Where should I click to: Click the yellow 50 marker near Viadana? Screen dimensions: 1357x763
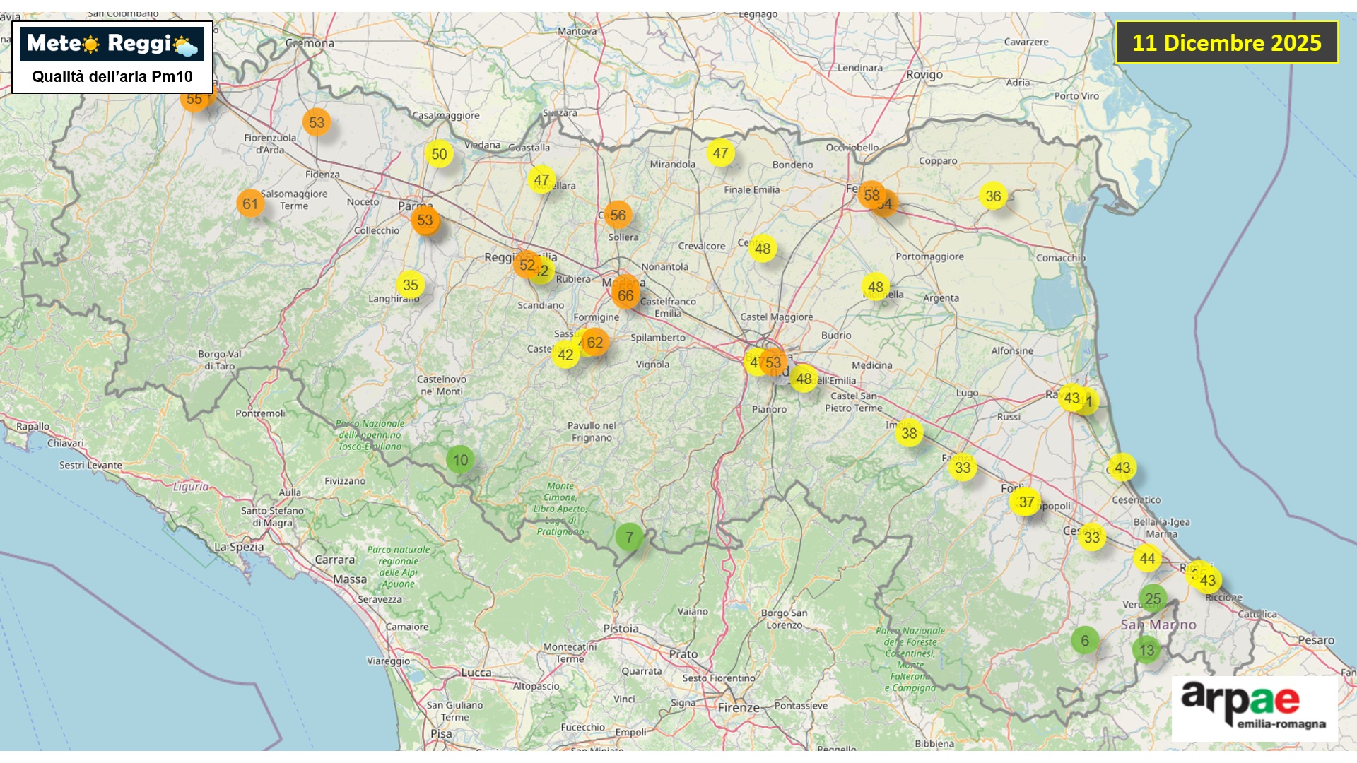(439, 154)
